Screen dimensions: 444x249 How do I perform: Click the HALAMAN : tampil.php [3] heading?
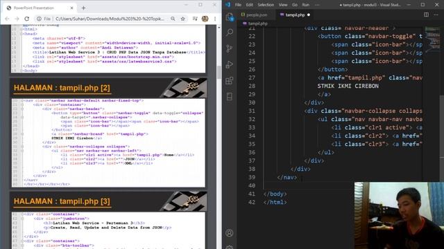coord(62,201)
